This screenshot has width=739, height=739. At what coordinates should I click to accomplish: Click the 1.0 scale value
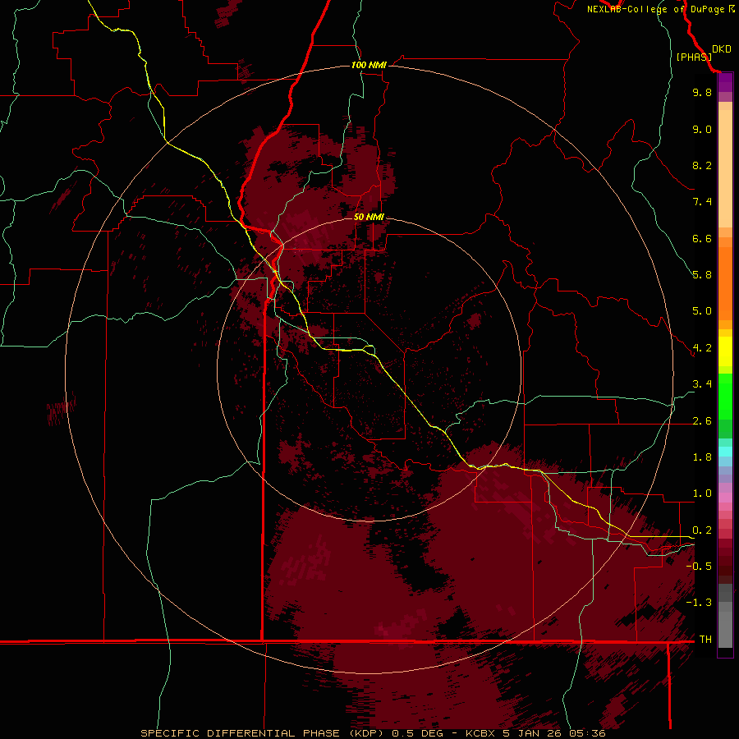(702, 493)
